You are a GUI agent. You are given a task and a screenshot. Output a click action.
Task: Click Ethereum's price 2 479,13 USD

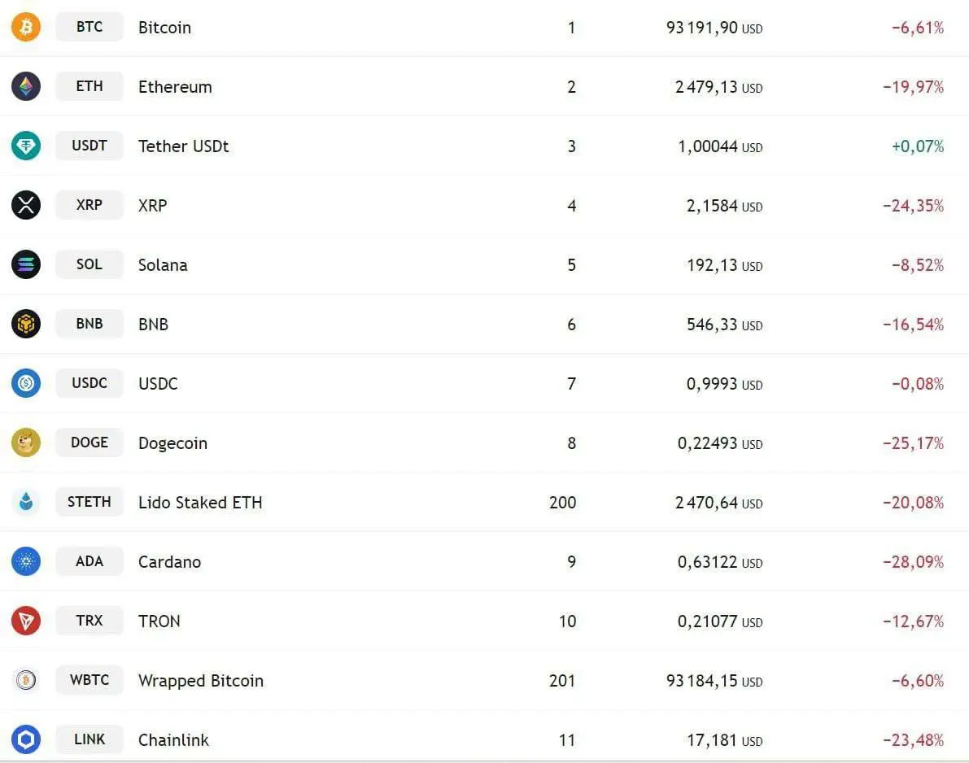[718, 87]
